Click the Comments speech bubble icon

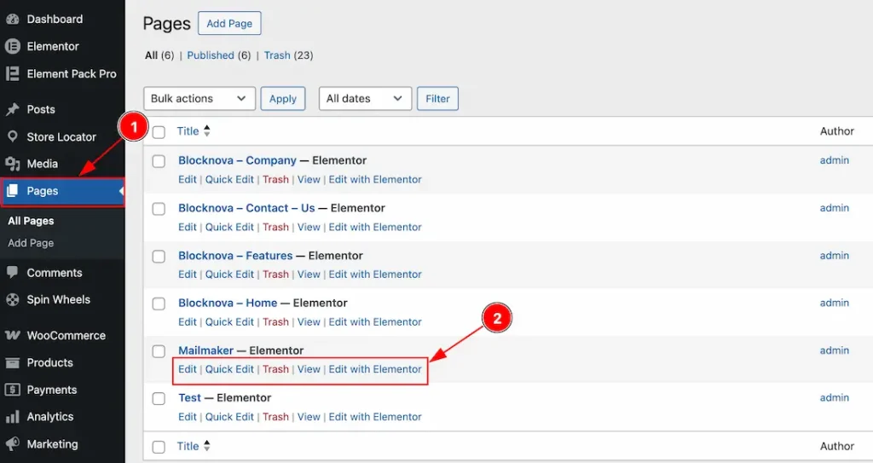point(13,273)
